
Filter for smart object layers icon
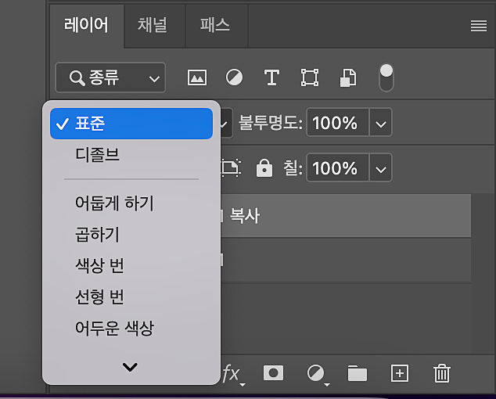(x=348, y=77)
